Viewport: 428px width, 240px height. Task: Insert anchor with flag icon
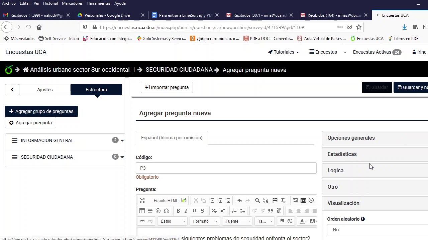point(282,221)
